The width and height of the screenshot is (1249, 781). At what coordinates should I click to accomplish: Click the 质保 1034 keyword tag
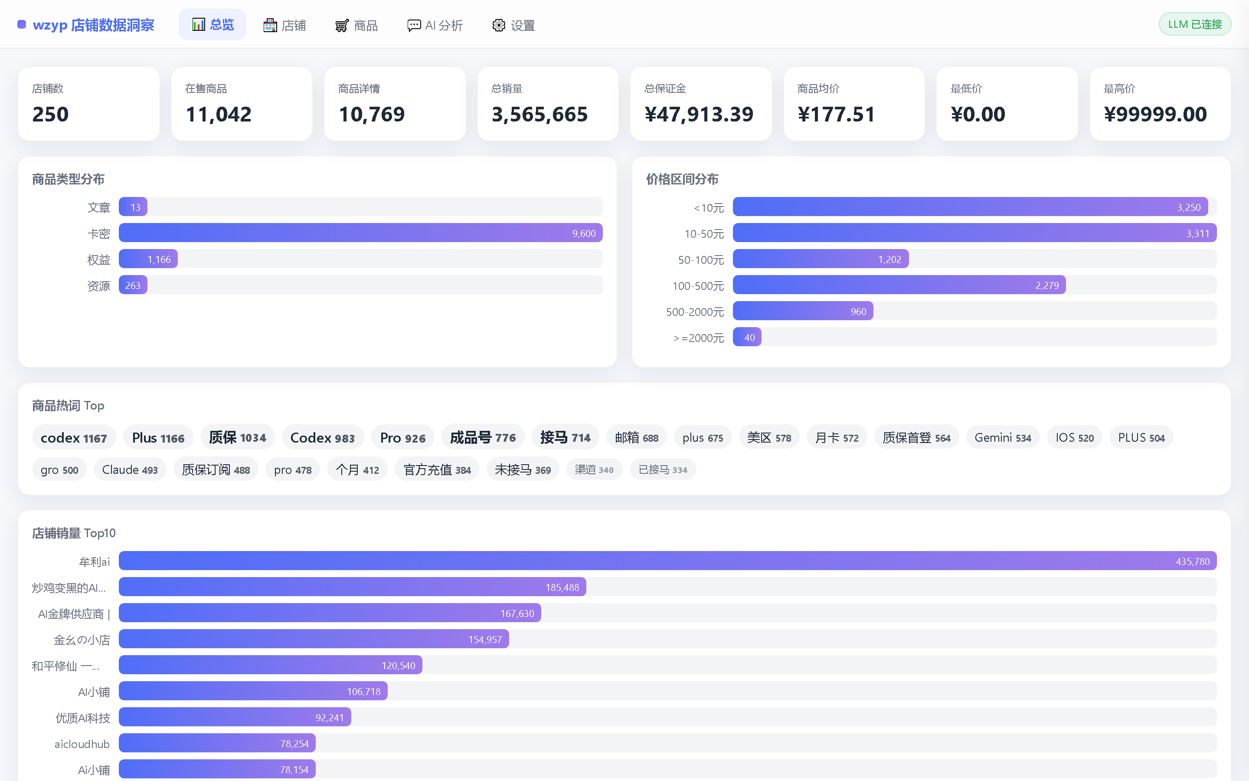(x=237, y=437)
